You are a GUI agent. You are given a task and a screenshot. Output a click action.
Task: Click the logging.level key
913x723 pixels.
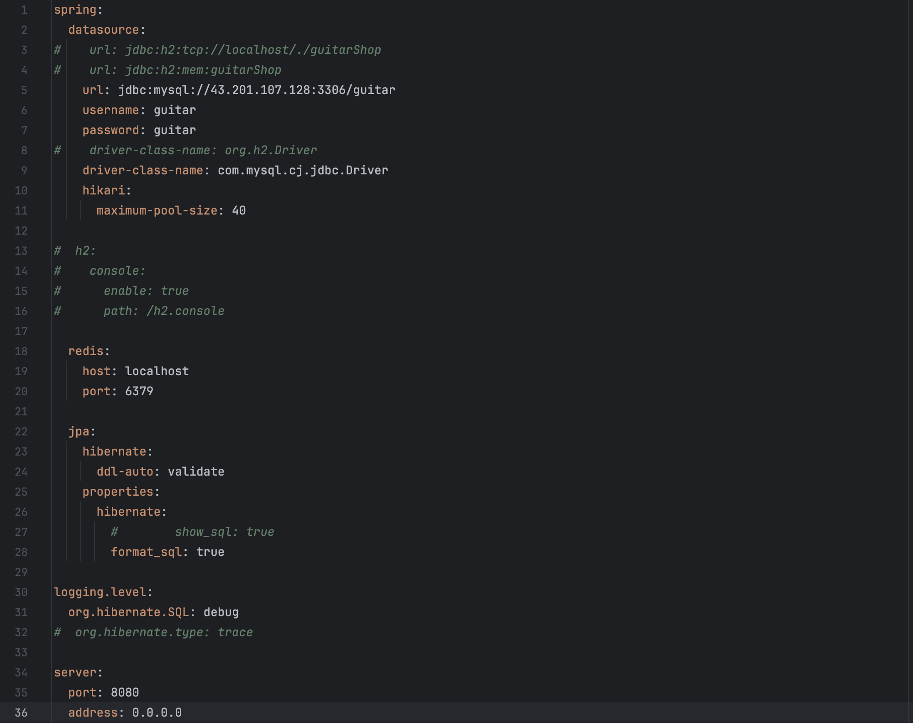tap(100, 592)
